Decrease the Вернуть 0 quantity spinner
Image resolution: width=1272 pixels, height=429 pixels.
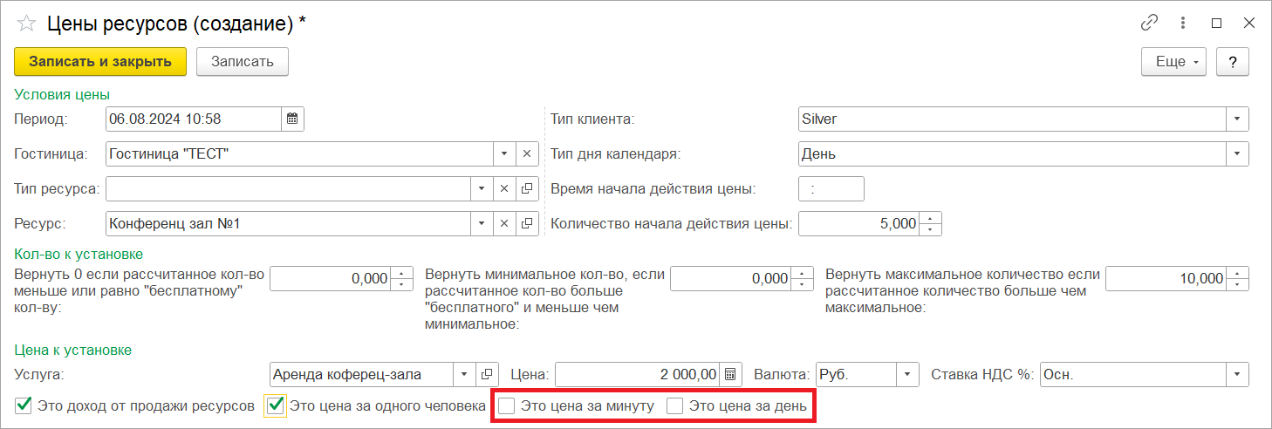coord(401,283)
